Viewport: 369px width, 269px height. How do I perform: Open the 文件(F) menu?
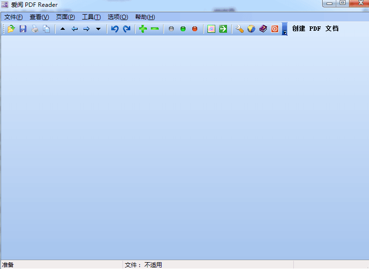[13, 17]
